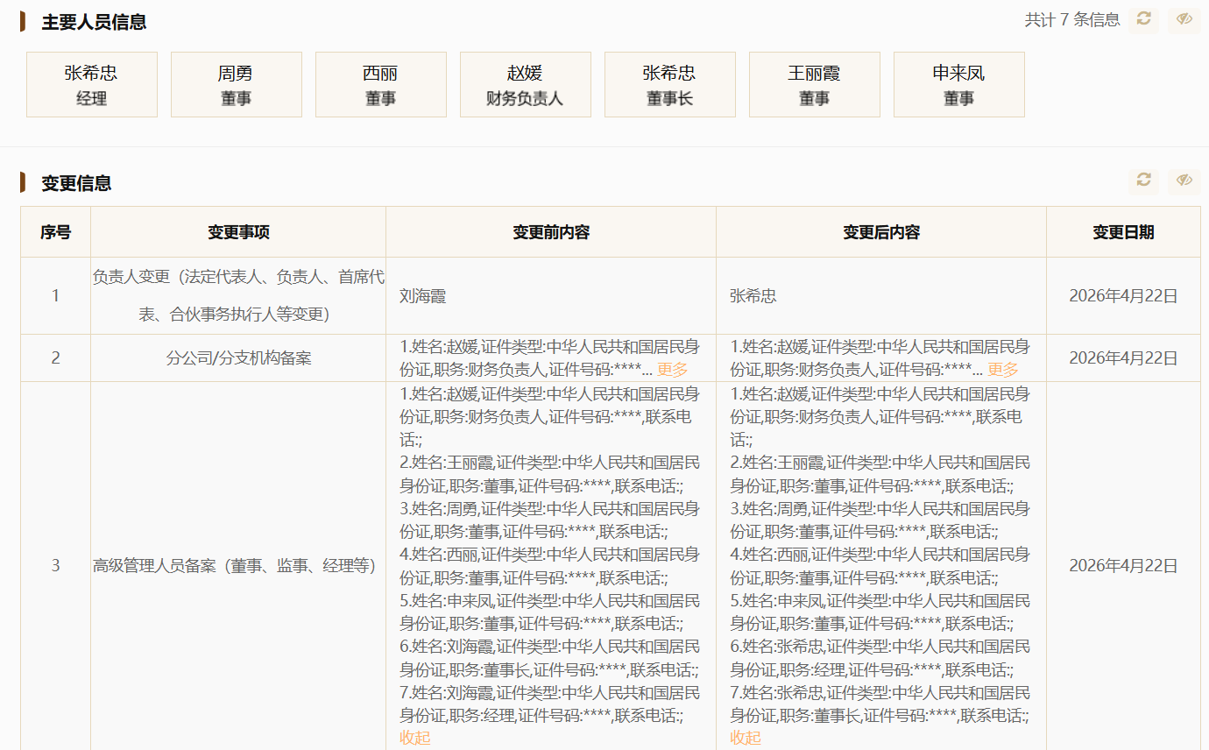Expand 更多 in row 2 变更前内容
The width and height of the screenshot is (1209, 750).
672,370
